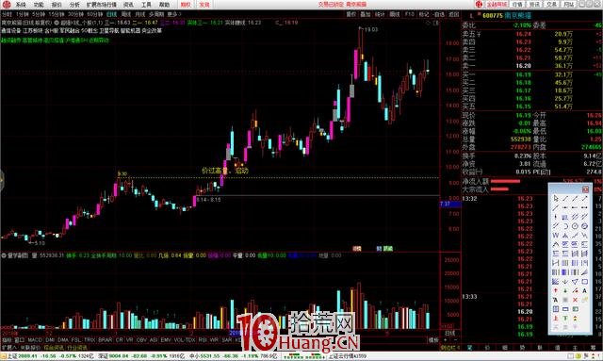The height and width of the screenshot is (361, 603).
Task: Click the 卖一 price 16.20
Action: coord(524,66)
